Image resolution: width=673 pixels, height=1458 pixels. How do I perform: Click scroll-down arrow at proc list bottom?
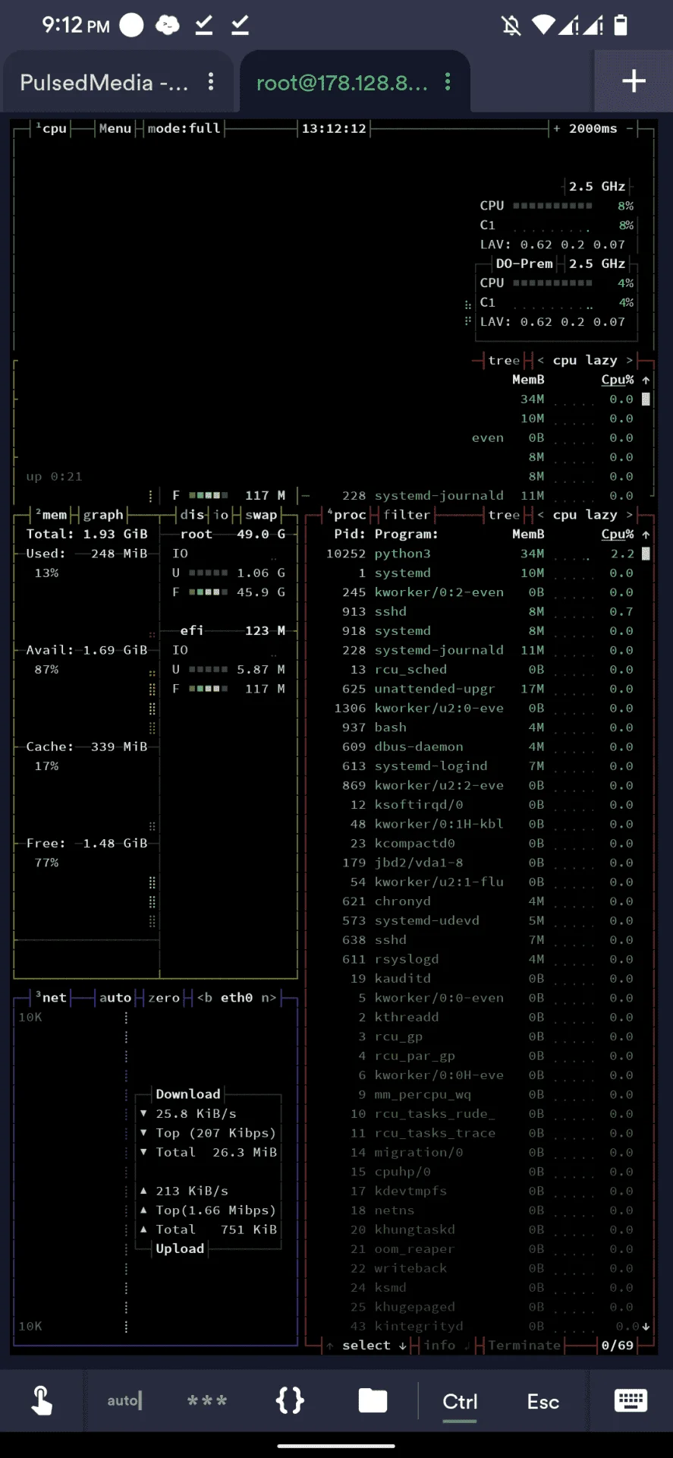(646, 1327)
